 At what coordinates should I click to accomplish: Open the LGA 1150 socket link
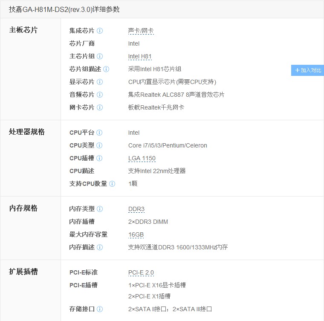click(x=142, y=158)
